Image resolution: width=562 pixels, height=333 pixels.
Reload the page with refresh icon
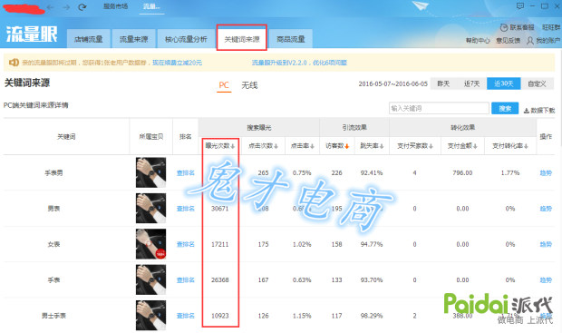(82, 7)
